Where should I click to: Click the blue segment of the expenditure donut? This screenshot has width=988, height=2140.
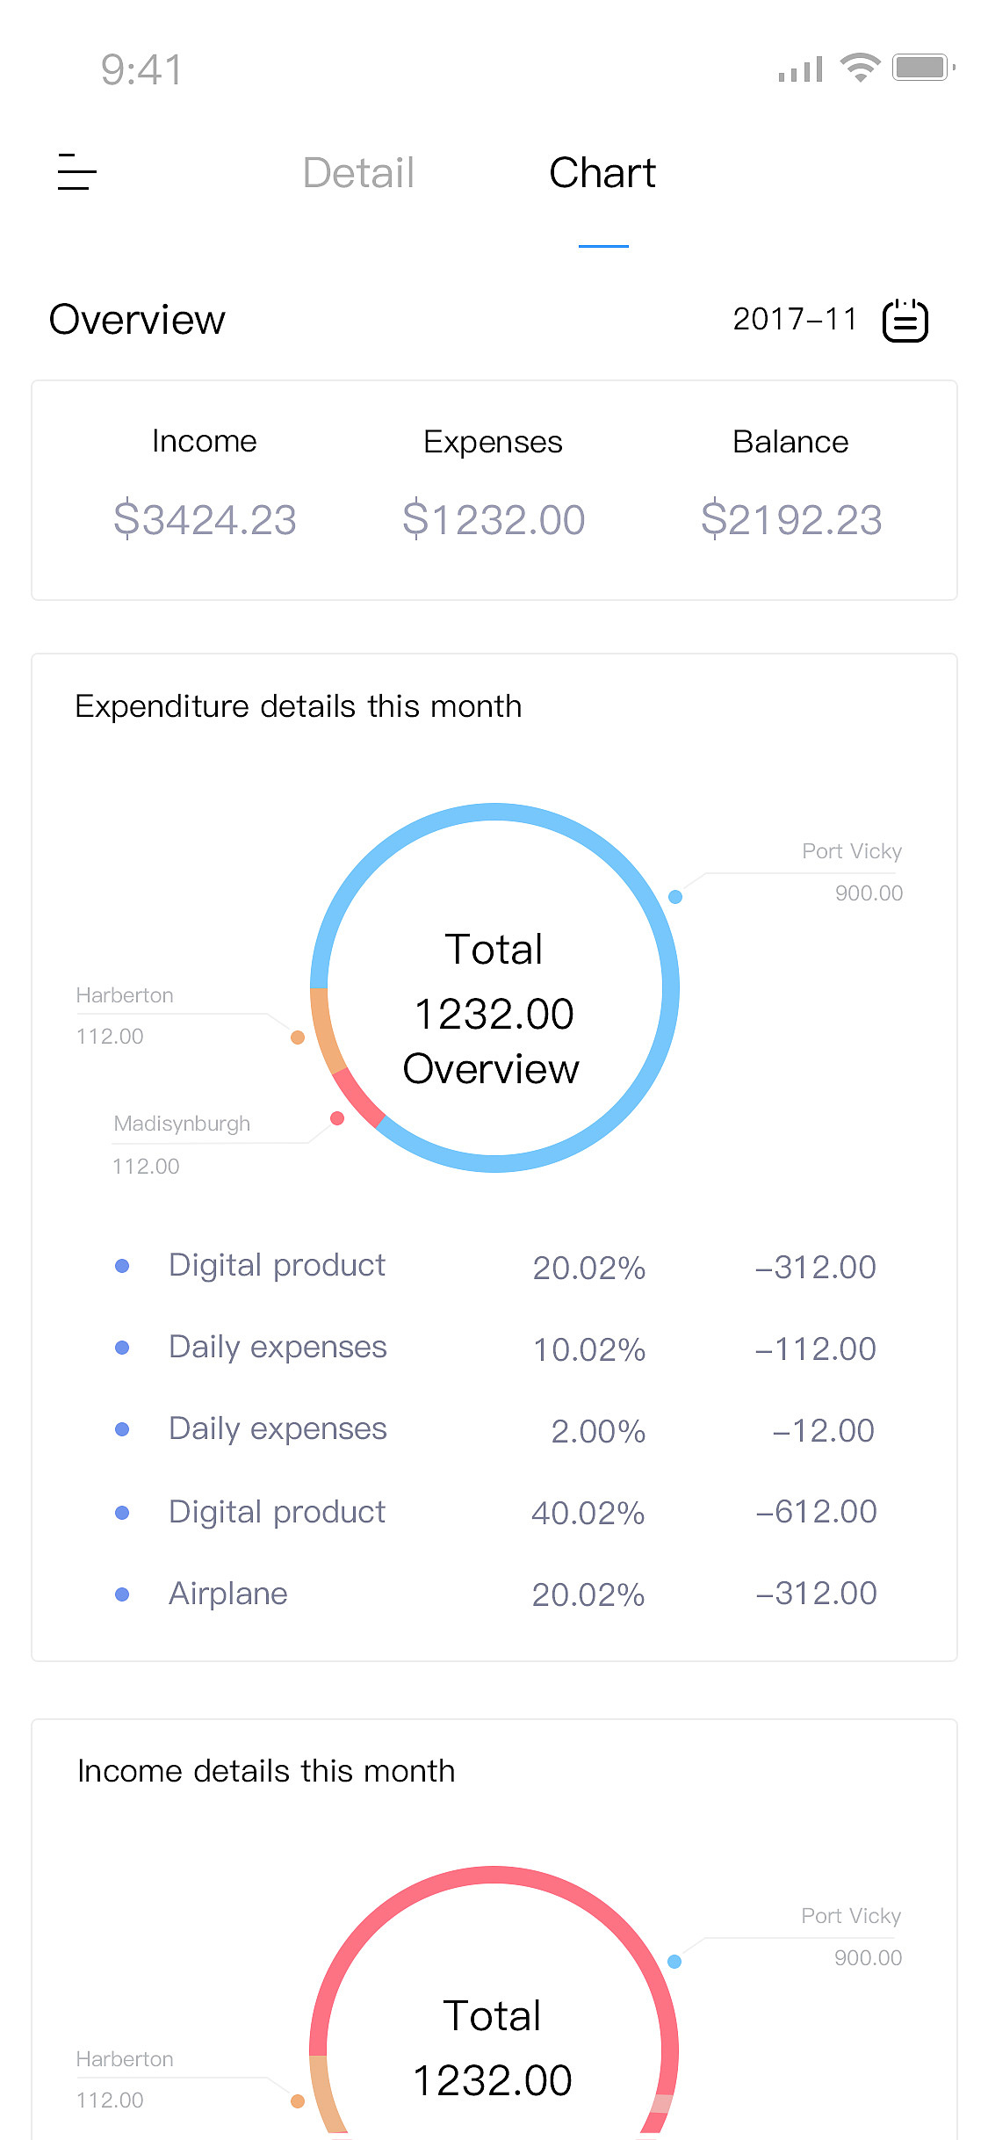click(669, 987)
